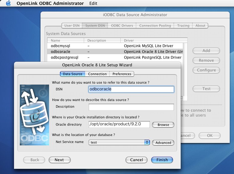Screen dimensions: 234x174
Task: Click OpenLink MySQL Lite Driver cell
Action: tap(148, 46)
